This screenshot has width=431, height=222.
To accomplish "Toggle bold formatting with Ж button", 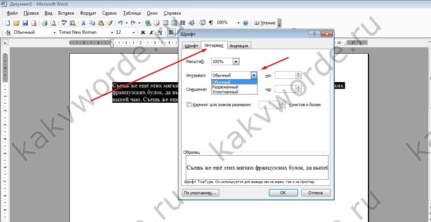I will point(143,33).
